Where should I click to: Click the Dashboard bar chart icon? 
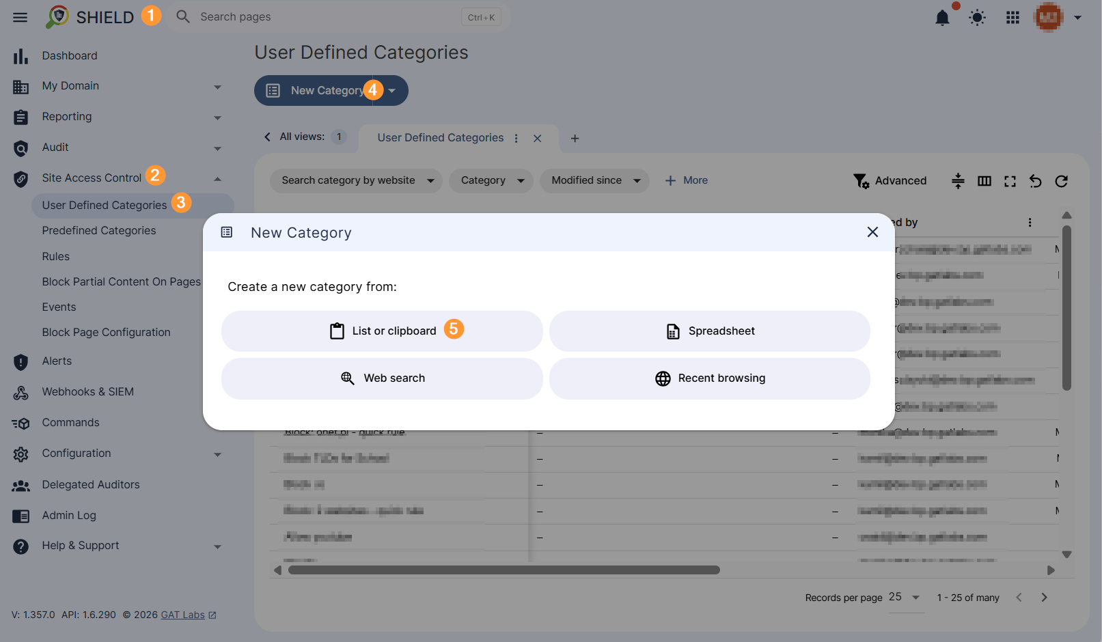[20, 56]
